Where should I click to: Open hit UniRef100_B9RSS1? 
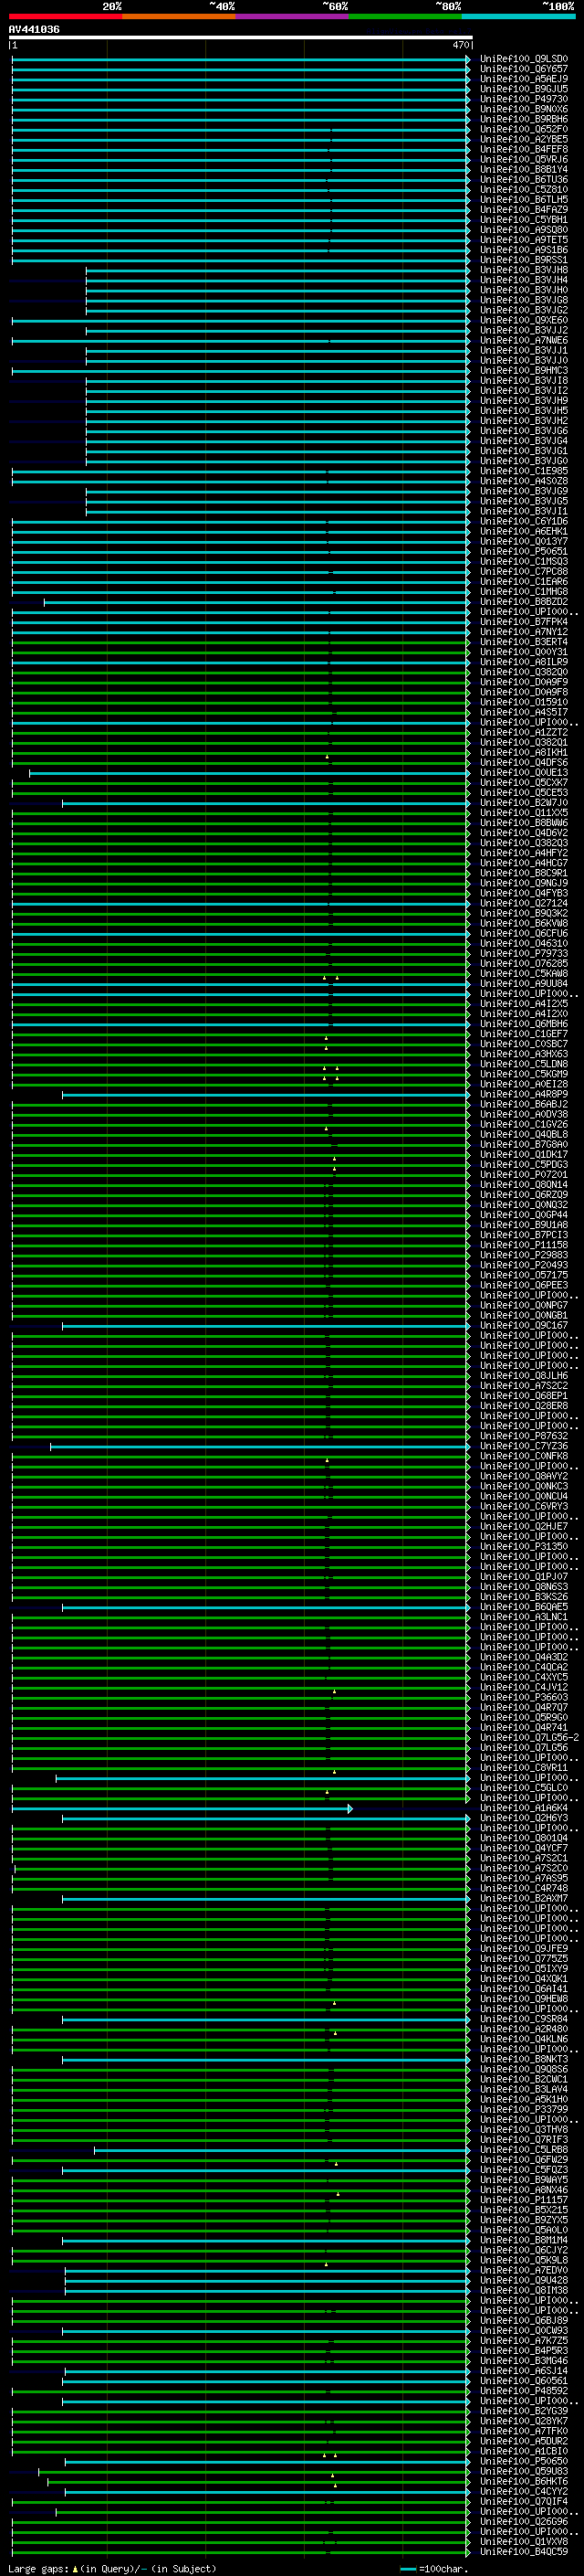coord(524,261)
